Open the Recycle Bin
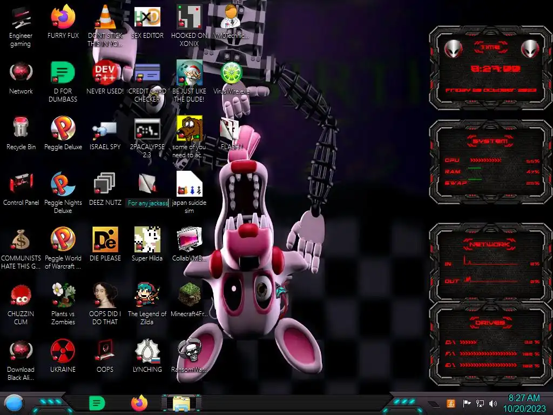The height and width of the screenshot is (415, 553). click(21, 128)
